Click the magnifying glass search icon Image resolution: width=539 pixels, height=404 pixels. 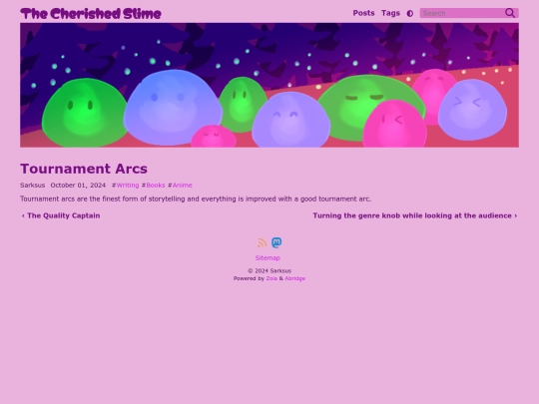[x=510, y=13]
